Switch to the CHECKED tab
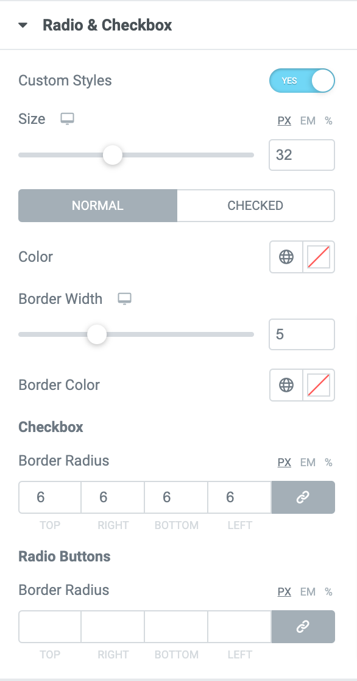 point(255,206)
